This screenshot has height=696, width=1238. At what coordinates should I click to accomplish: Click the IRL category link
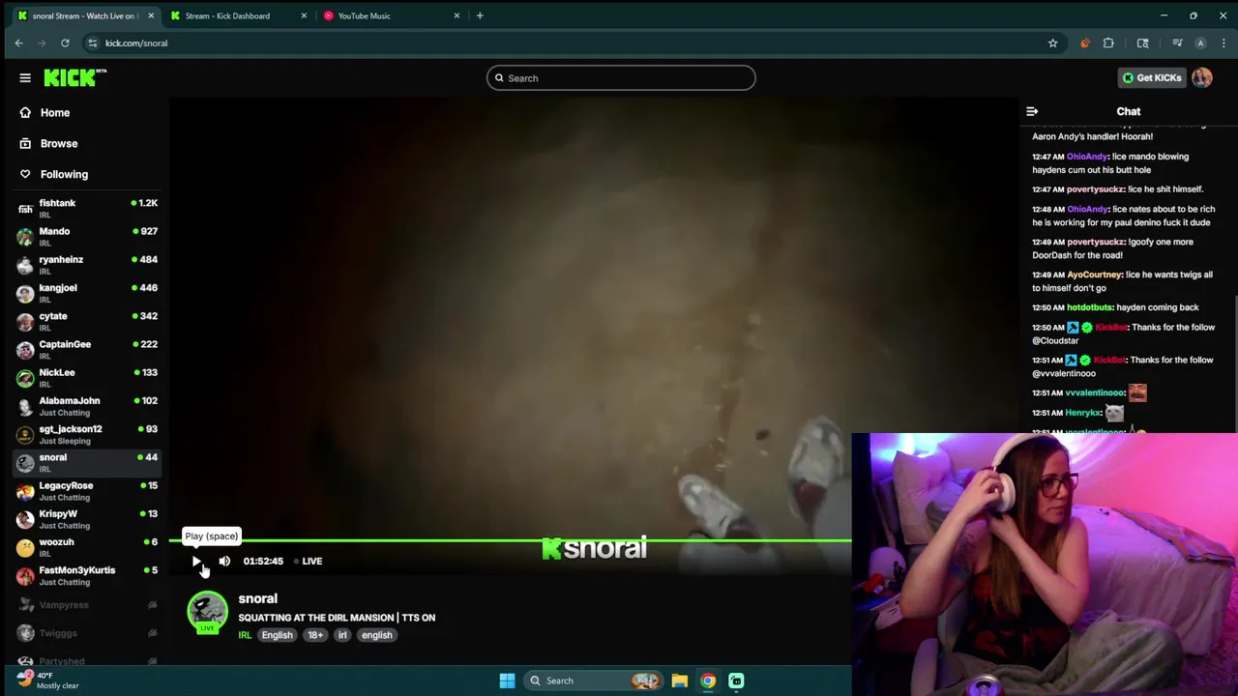[245, 635]
